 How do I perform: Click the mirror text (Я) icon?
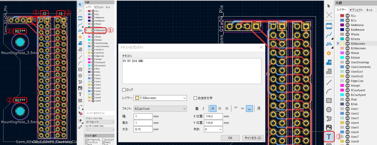click(x=258, y=108)
